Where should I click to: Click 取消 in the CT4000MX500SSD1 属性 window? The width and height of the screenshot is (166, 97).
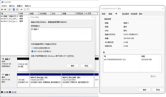[158, 90]
